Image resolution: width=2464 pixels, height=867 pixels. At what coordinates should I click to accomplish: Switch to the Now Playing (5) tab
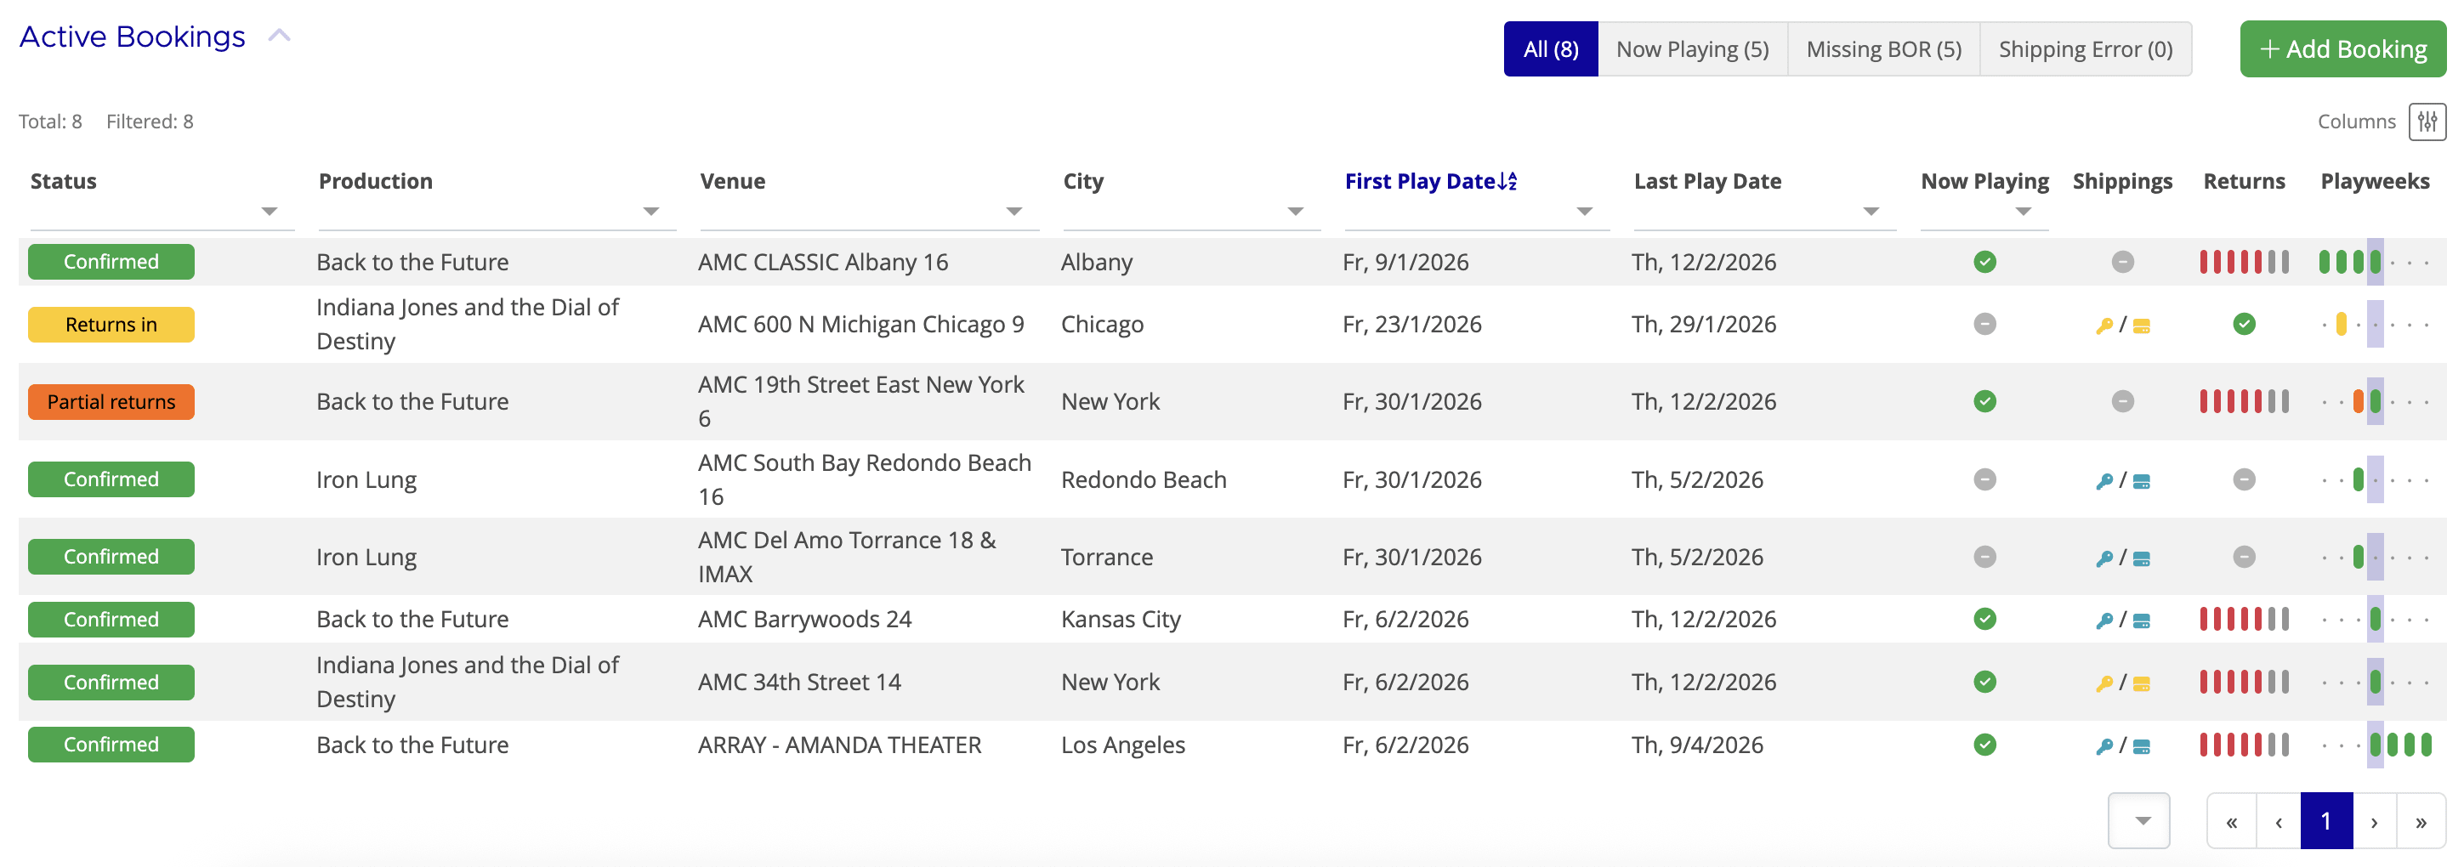(x=1691, y=48)
